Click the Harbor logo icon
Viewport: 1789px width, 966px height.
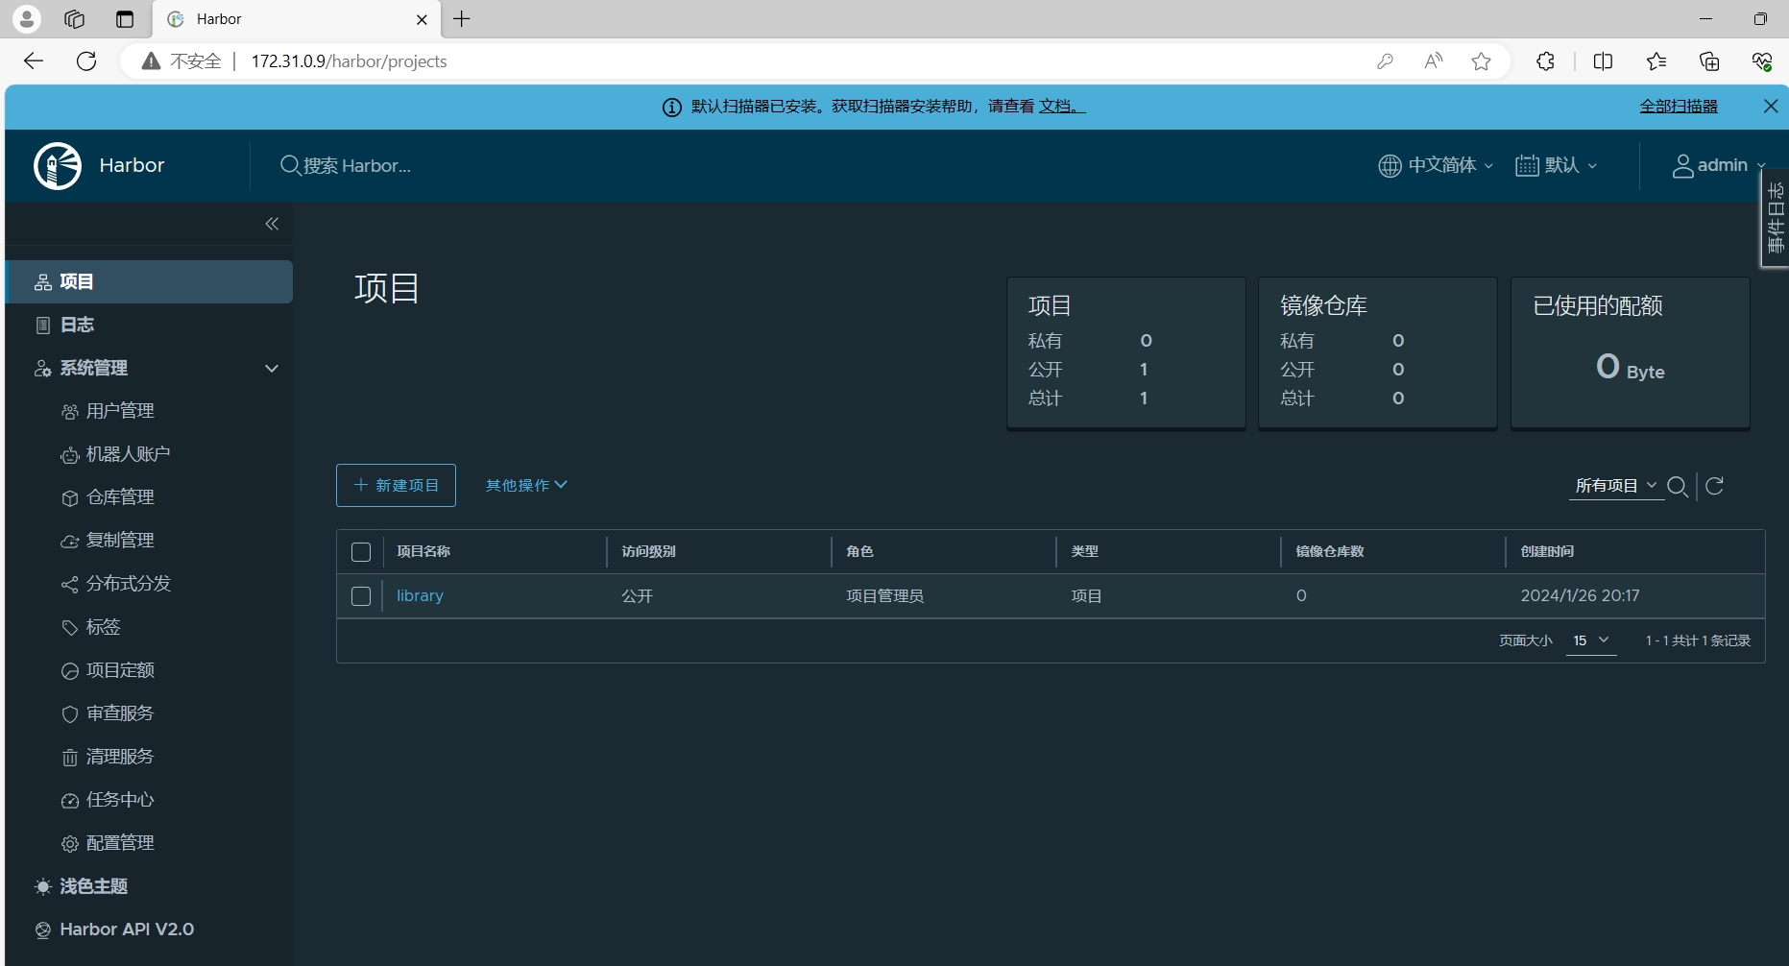[x=58, y=166]
